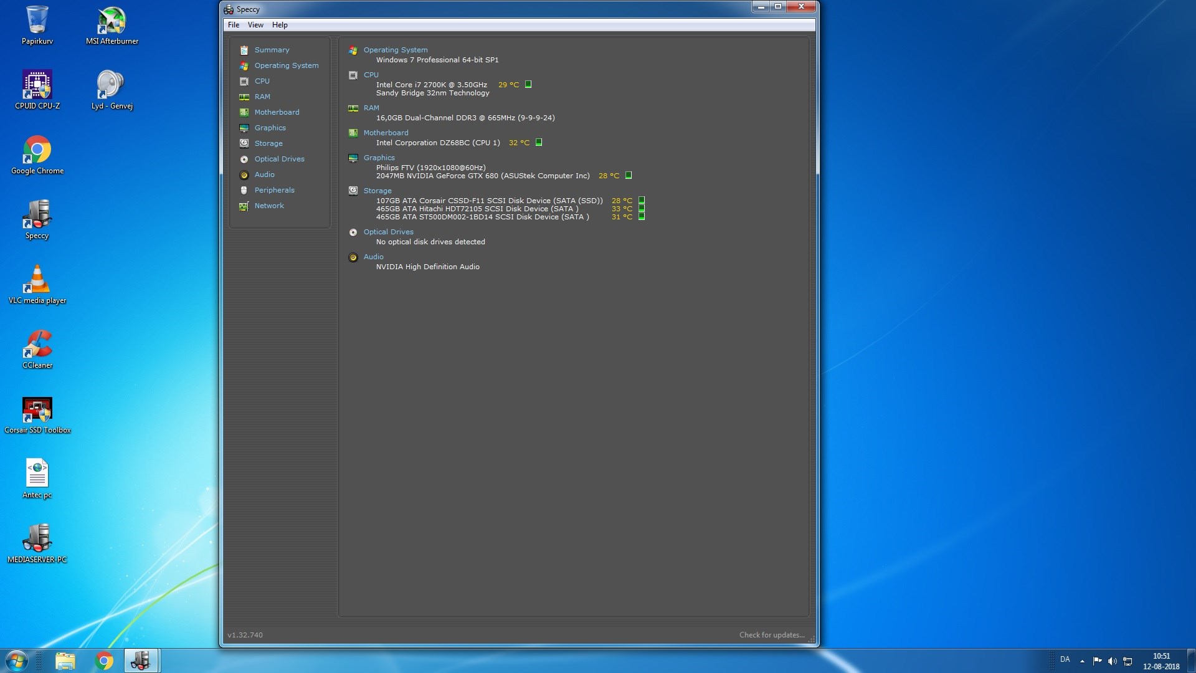The height and width of the screenshot is (673, 1196).
Task: Select the Audio speaker icon in sidebar
Action: pyautogui.click(x=244, y=174)
